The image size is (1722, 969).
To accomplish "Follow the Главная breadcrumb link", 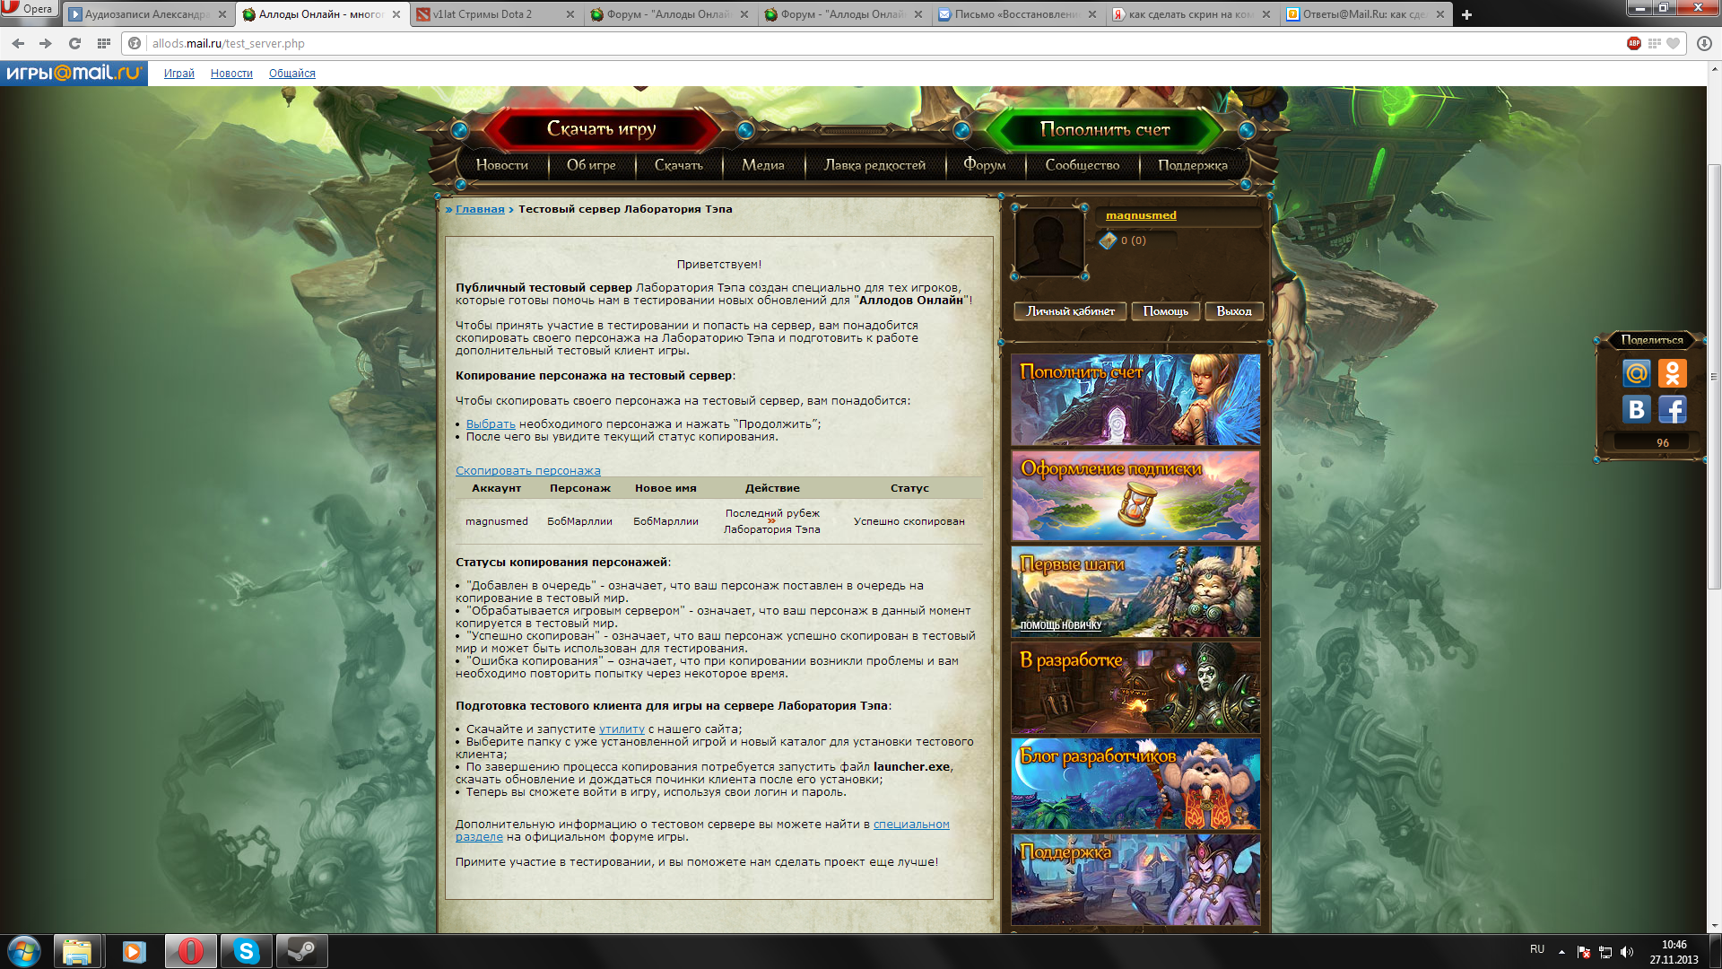I will point(480,209).
